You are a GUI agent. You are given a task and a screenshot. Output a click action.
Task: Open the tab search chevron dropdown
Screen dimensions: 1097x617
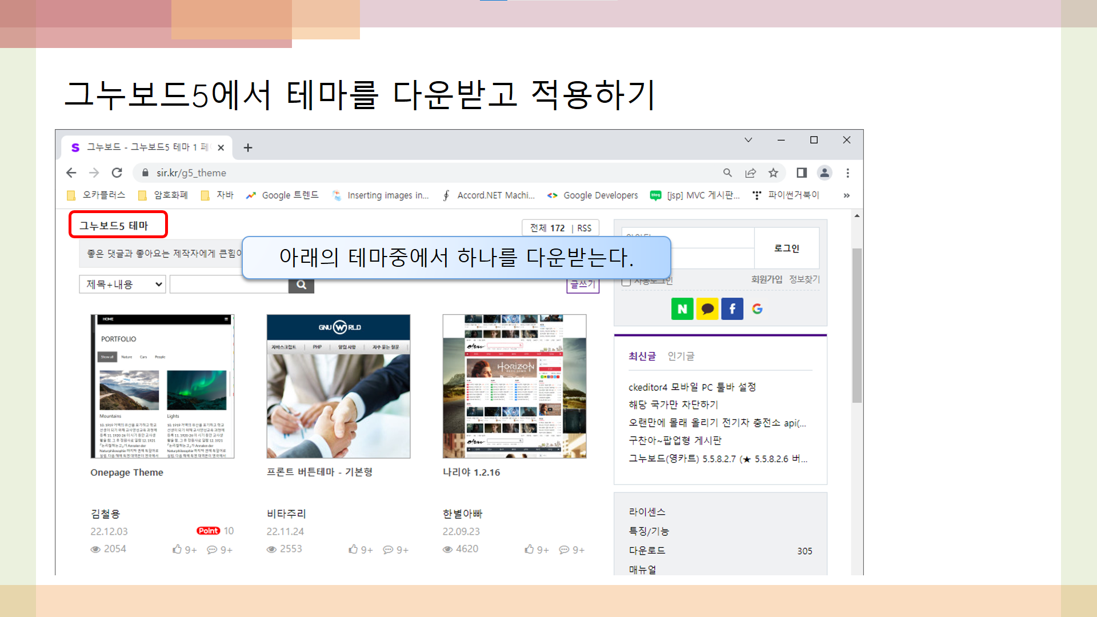748,140
